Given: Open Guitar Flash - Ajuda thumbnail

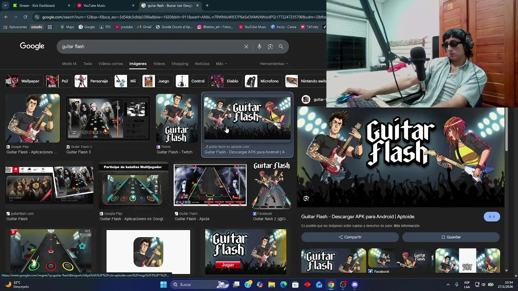Looking at the screenshot, I should pos(210,185).
